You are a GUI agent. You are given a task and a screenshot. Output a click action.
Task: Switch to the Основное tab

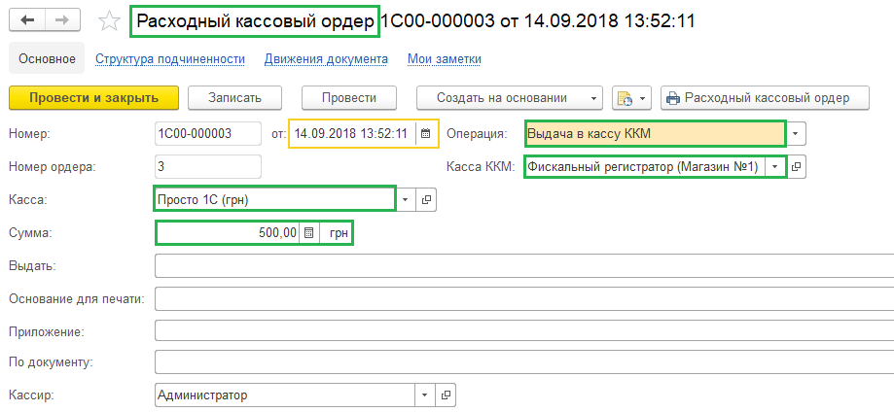(x=47, y=58)
